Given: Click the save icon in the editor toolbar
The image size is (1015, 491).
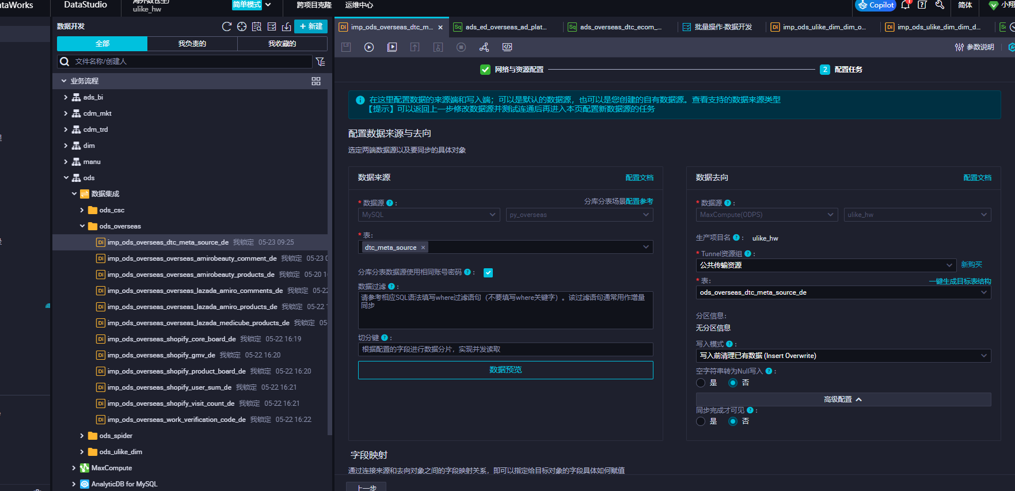Looking at the screenshot, I should (x=346, y=47).
